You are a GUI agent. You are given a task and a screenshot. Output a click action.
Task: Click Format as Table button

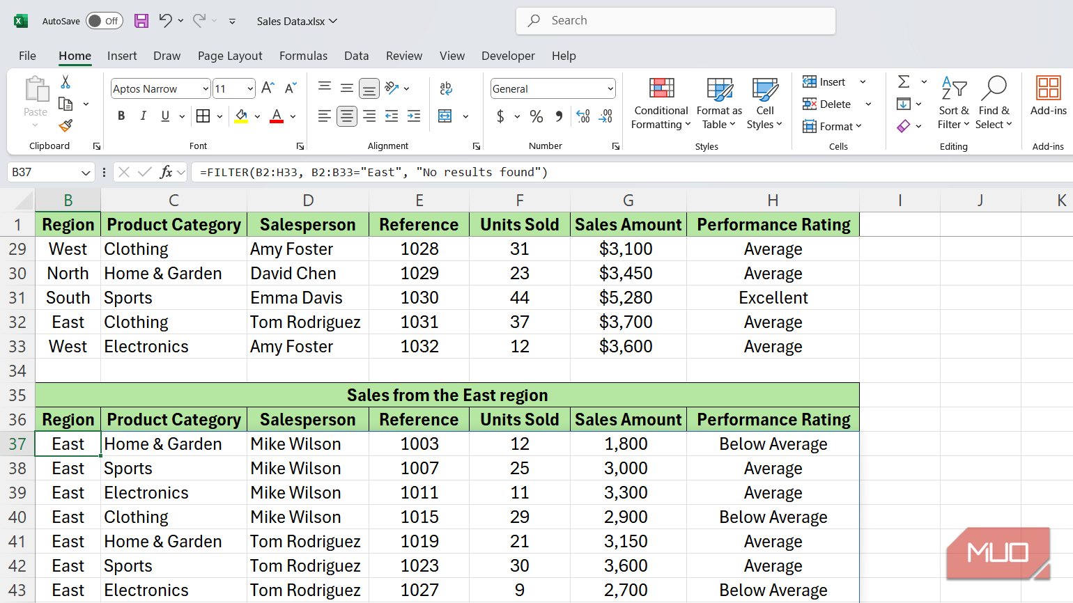coord(719,104)
